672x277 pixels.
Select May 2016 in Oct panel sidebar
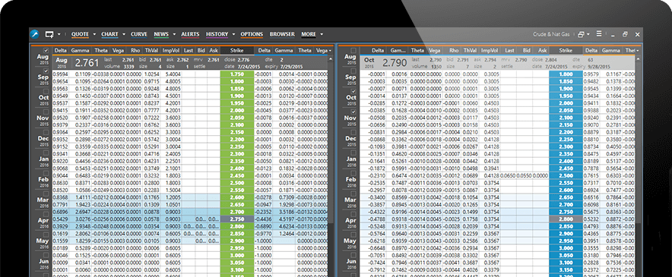(x=350, y=243)
